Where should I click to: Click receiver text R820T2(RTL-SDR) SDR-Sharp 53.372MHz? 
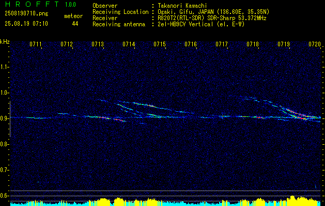[x=211, y=18]
